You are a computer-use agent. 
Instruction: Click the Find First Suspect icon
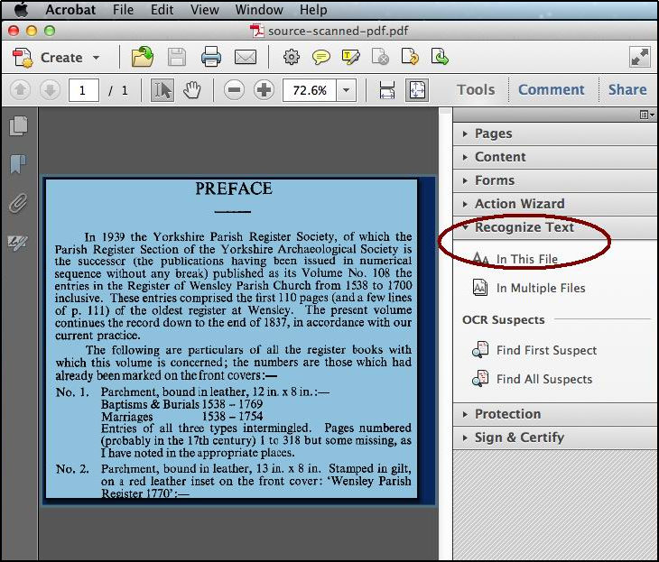pyautogui.click(x=480, y=350)
